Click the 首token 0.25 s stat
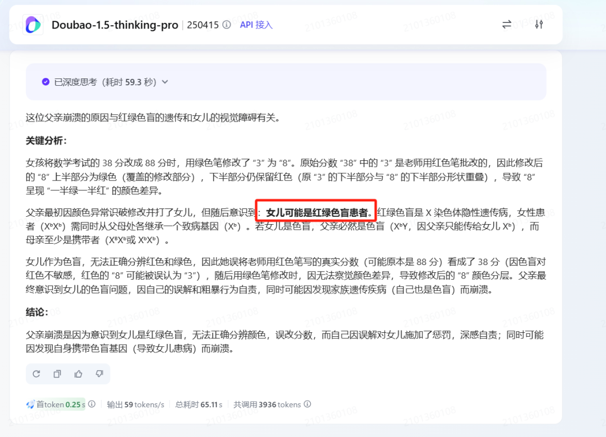606x437 pixels. pos(61,405)
